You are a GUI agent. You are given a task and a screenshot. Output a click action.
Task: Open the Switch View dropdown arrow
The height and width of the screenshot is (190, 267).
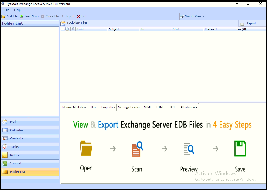pyautogui.click(x=204, y=16)
